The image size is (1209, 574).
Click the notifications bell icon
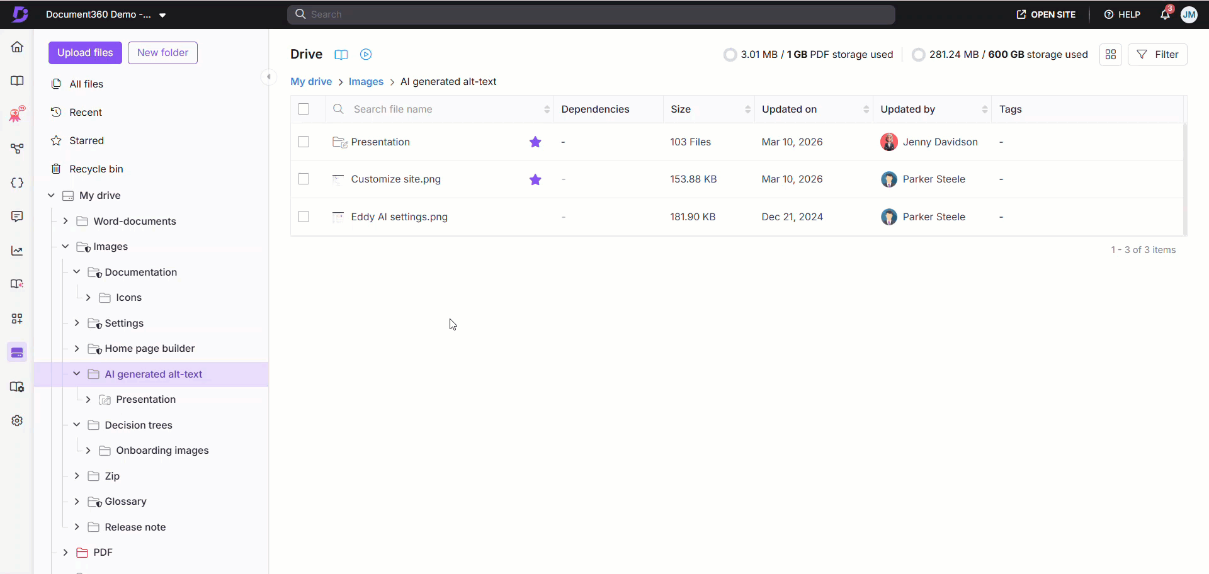pyautogui.click(x=1164, y=14)
